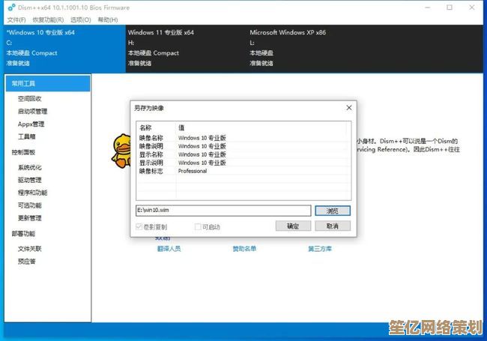Select the 映像标志 row
Image resolution: width=487 pixels, height=341 pixels.
243,171
